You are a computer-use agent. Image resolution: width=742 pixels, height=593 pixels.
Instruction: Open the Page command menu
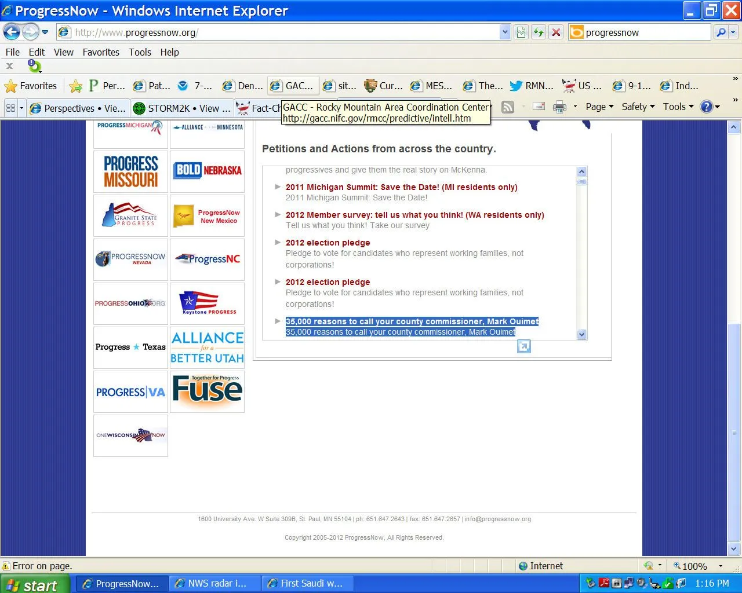(x=599, y=107)
